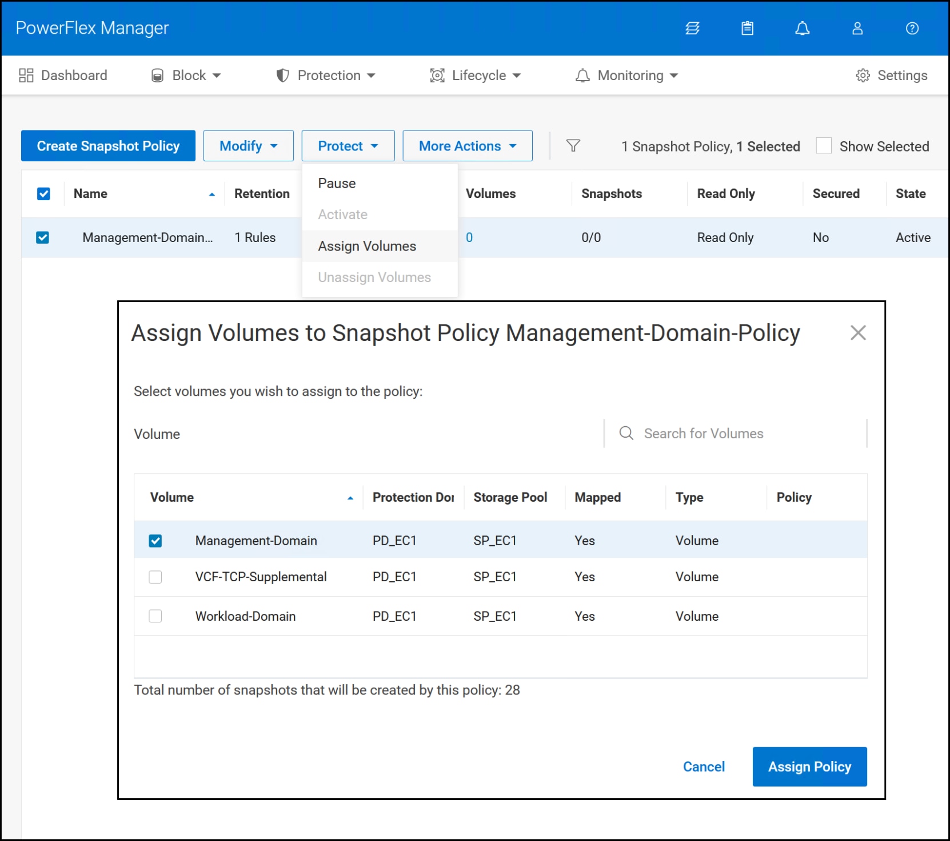Screen dimensions: 950x841
Task: Check the VCF-TCP-Supplemental volume checkbox
Action: (155, 577)
